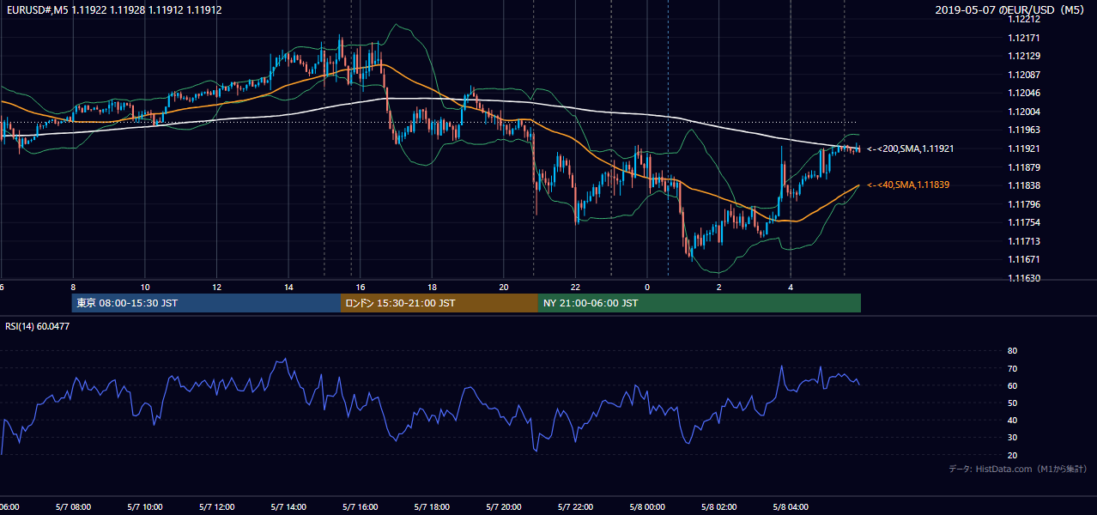
Task: Click the 5/8 00:00 date axis label
Action: (x=648, y=507)
